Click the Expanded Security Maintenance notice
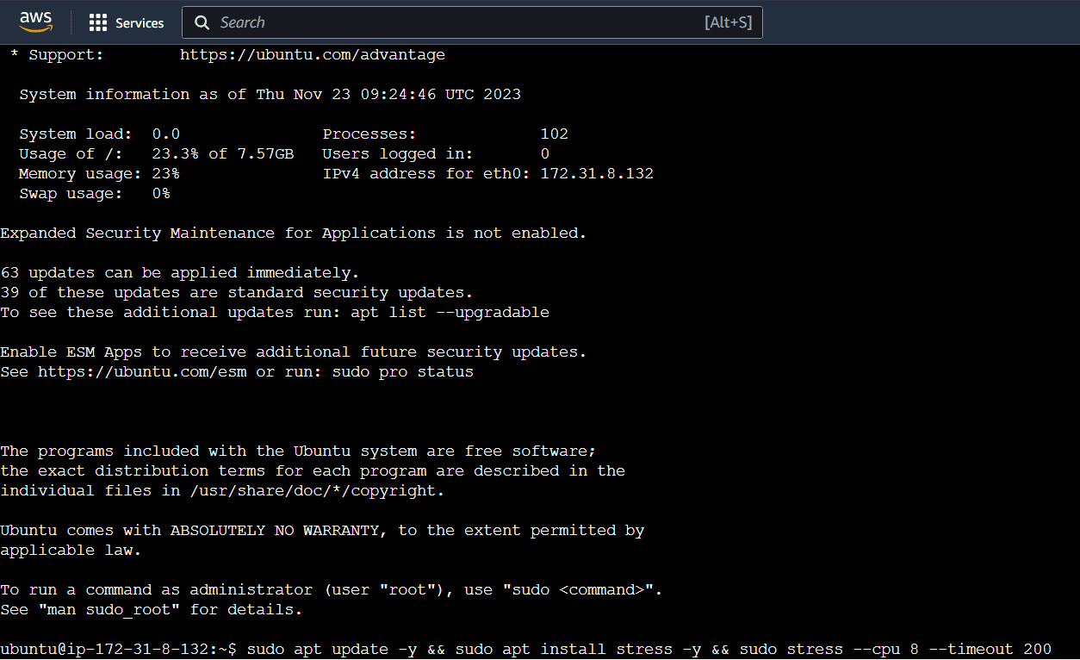1080x660 pixels. pyautogui.click(x=293, y=233)
